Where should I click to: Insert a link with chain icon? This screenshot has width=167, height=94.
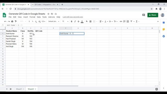(121, 21)
